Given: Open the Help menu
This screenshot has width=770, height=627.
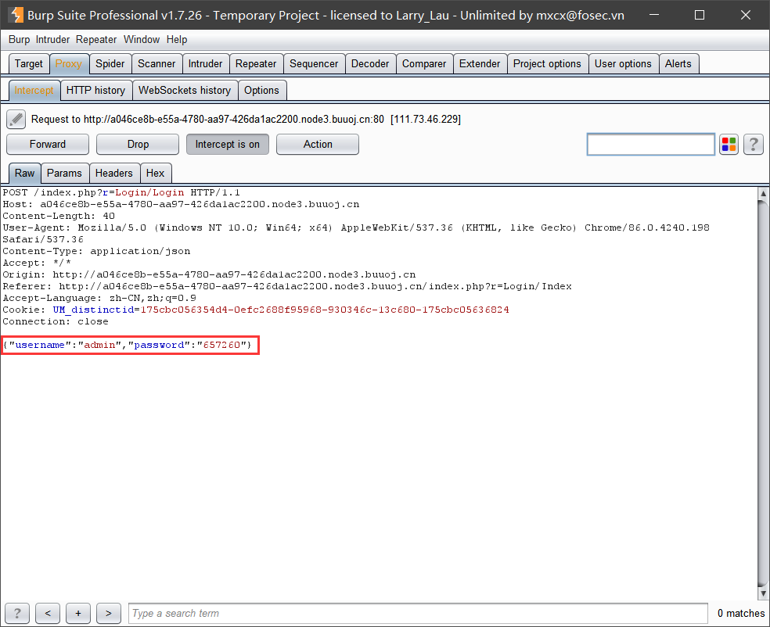Looking at the screenshot, I should (x=177, y=40).
